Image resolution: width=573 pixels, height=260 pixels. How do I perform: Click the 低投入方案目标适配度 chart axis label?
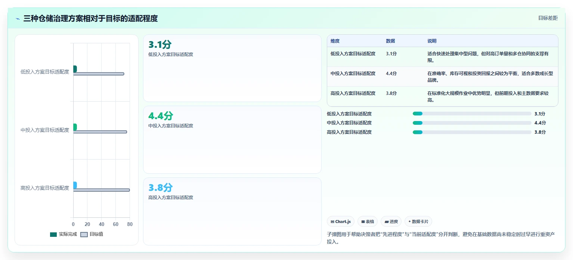pyautogui.click(x=45, y=72)
